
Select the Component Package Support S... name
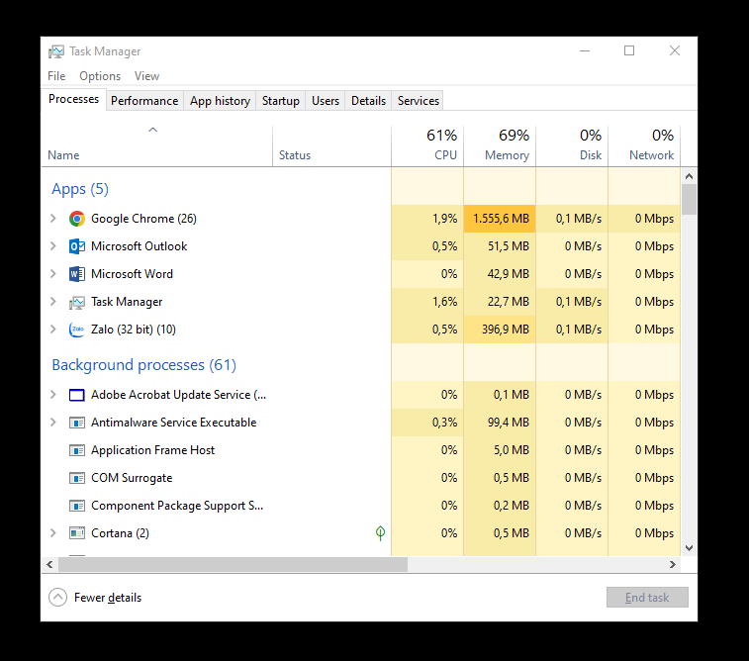[177, 506]
